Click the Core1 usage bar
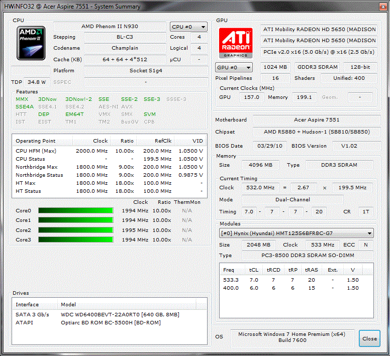Screen dimensions: 390x356 pyautogui.click(x=75, y=220)
